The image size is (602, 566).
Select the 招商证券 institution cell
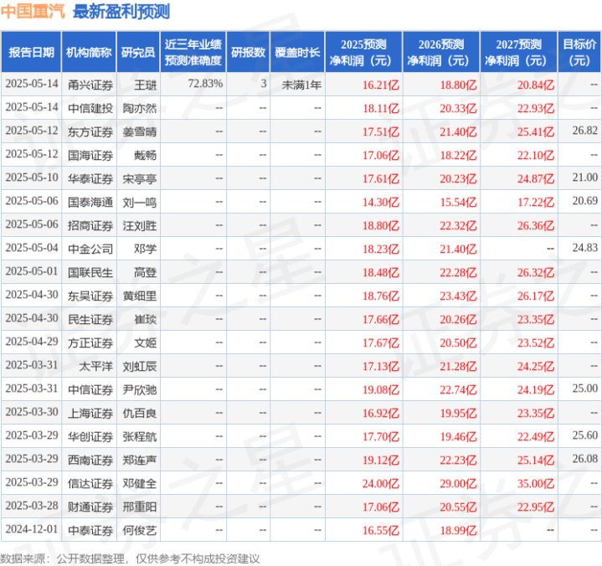90,225
